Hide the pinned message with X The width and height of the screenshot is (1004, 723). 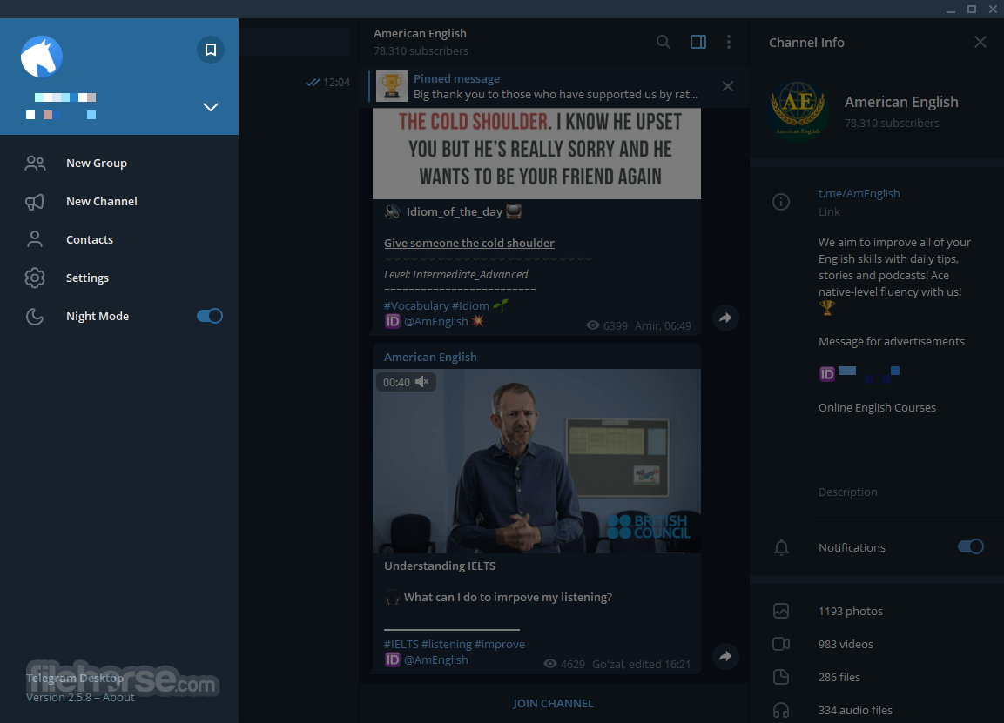click(728, 86)
